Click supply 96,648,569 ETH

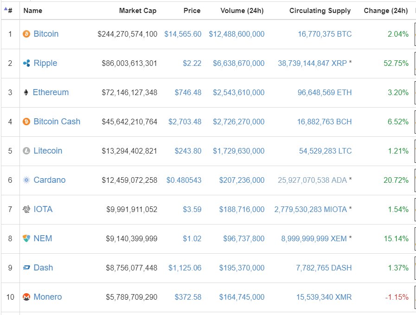pos(325,92)
